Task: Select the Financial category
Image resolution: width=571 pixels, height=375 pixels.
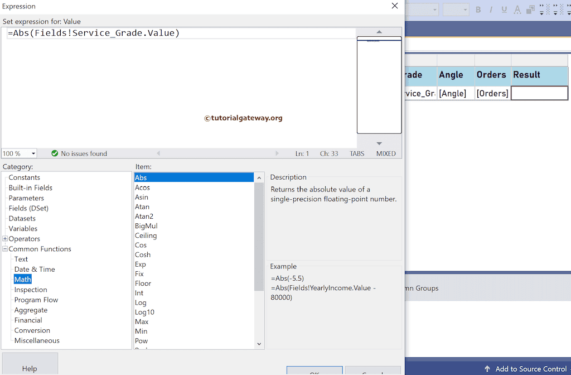Action: (28, 320)
